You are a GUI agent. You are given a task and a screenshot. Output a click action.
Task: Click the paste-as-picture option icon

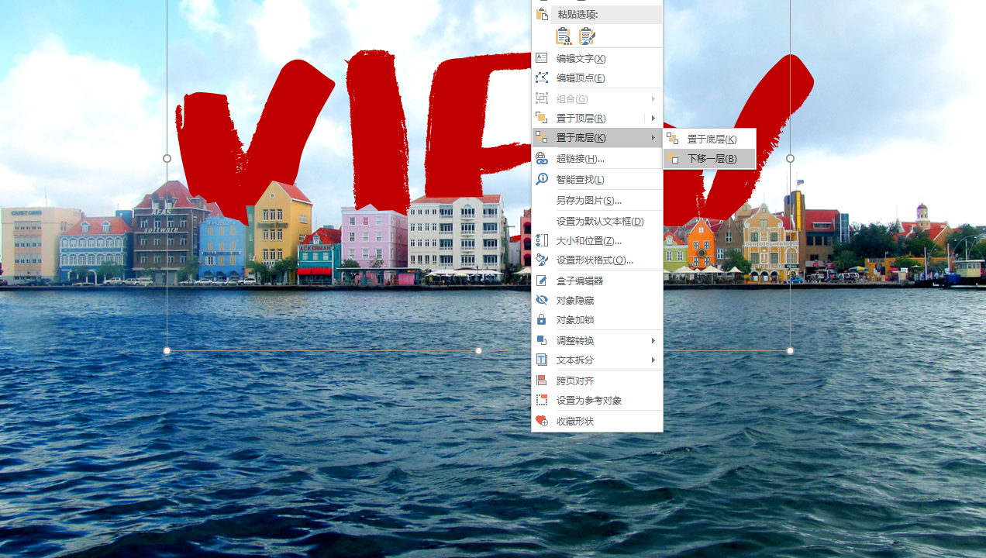click(x=587, y=36)
